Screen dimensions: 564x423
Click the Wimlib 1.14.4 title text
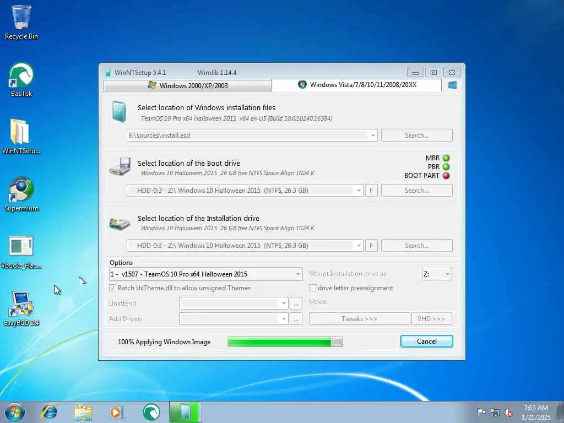217,73
